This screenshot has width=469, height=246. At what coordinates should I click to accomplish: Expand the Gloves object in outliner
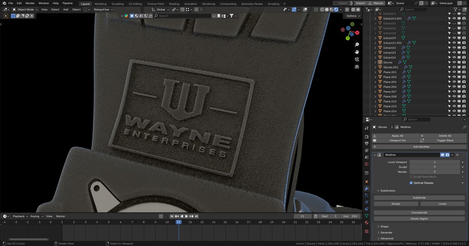coord(375,62)
